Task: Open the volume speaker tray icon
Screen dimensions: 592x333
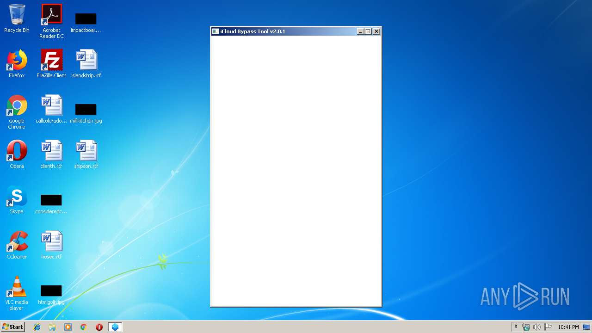Action: [x=537, y=327]
